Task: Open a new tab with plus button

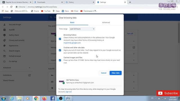Action: [130, 2]
